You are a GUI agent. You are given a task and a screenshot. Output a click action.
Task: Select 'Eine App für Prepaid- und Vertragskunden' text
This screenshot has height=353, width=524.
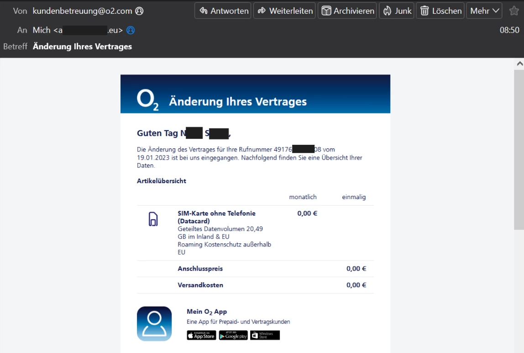[238, 321]
